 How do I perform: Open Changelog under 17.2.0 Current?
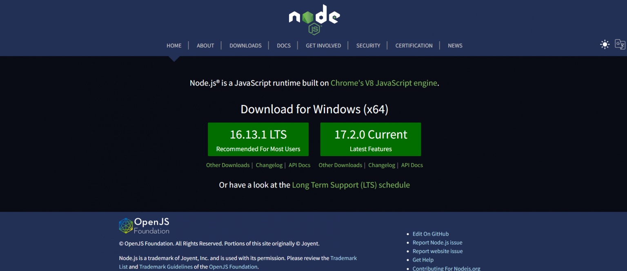click(x=382, y=165)
